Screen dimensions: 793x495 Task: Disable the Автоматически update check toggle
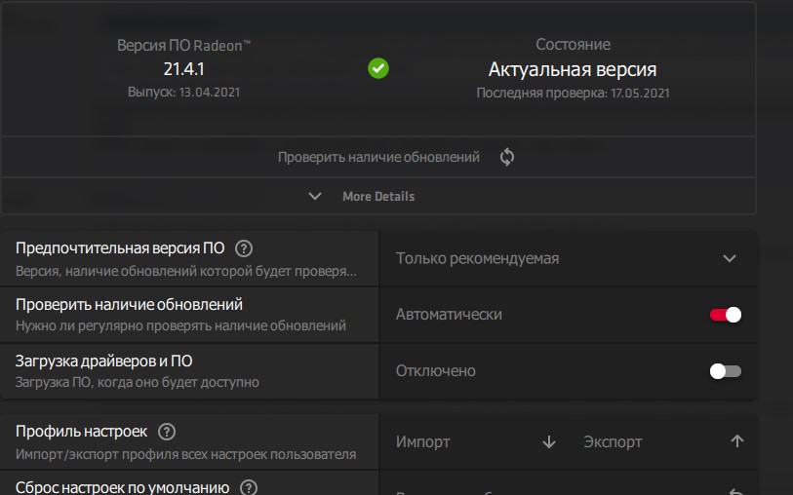726,315
